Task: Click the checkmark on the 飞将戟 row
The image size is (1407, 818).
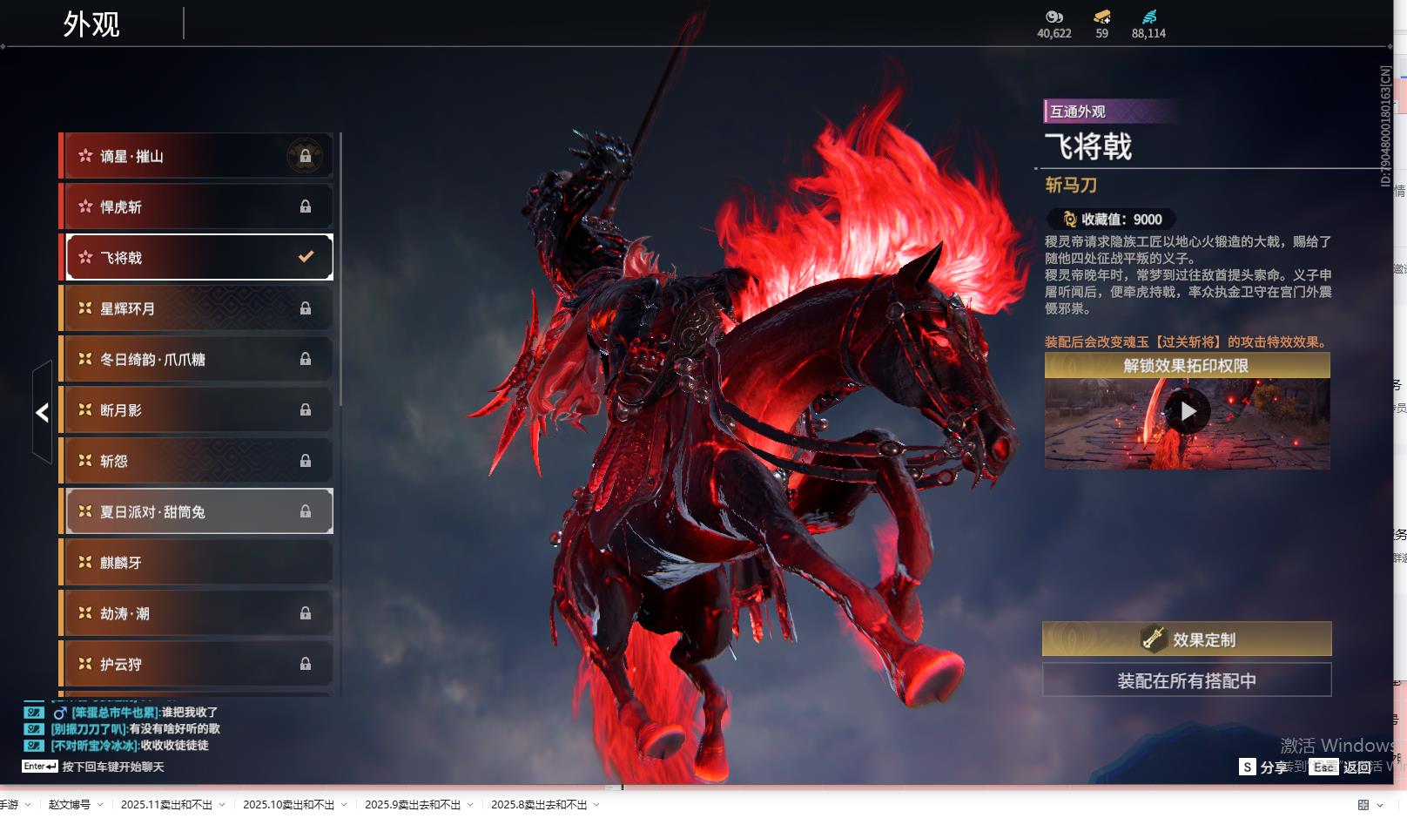Action: pos(306,257)
